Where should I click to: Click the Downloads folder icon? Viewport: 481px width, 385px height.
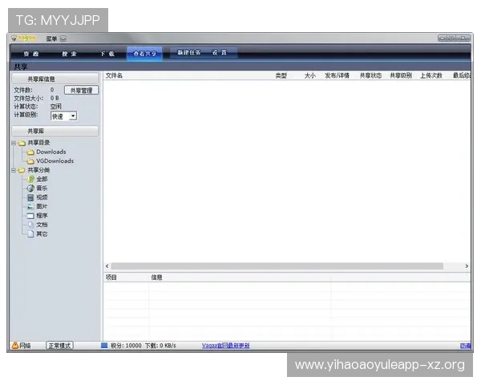(30, 152)
